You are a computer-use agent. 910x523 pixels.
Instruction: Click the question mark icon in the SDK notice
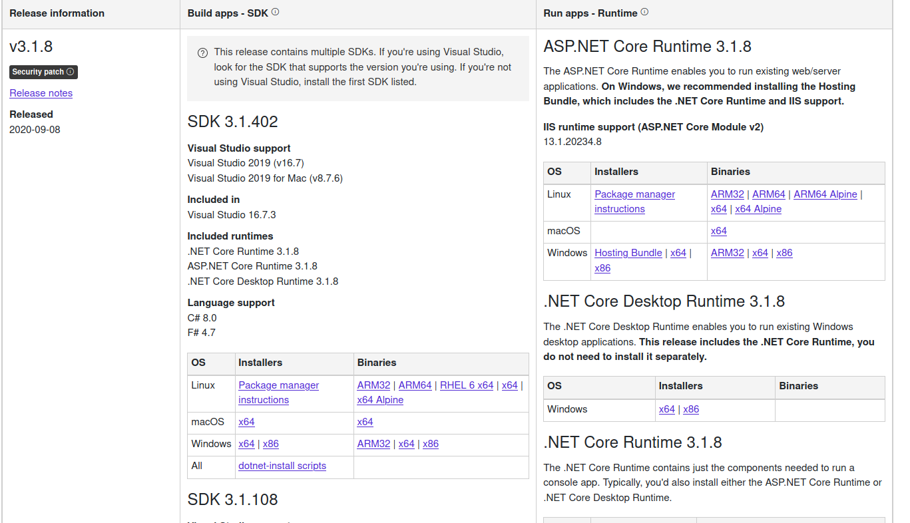pyautogui.click(x=202, y=53)
